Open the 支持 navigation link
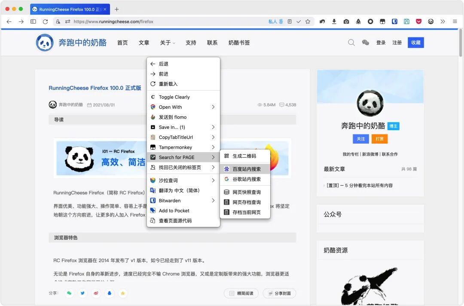The width and height of the screenshot is (464, 306). coord(191,43)
